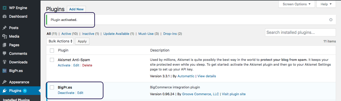Dismiss the Plugin activated notice
The width and height of the screenshot is (341, 101).
(331, 20)
